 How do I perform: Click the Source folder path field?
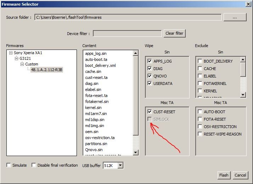point(128,17)
